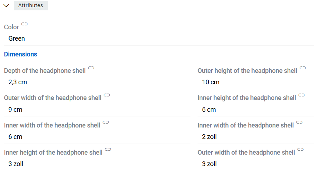Click link icon beside Outer height label
This screenshot has height=170, width=314.
click(x=303, y=67)
